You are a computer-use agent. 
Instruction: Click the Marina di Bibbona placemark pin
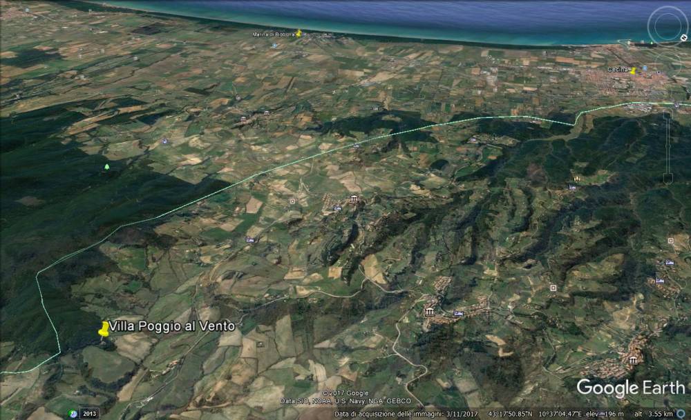[299, 32]
